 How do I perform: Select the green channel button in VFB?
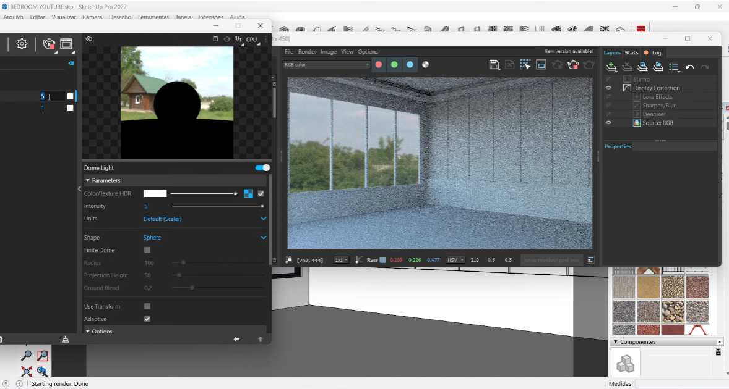point(394,65)
